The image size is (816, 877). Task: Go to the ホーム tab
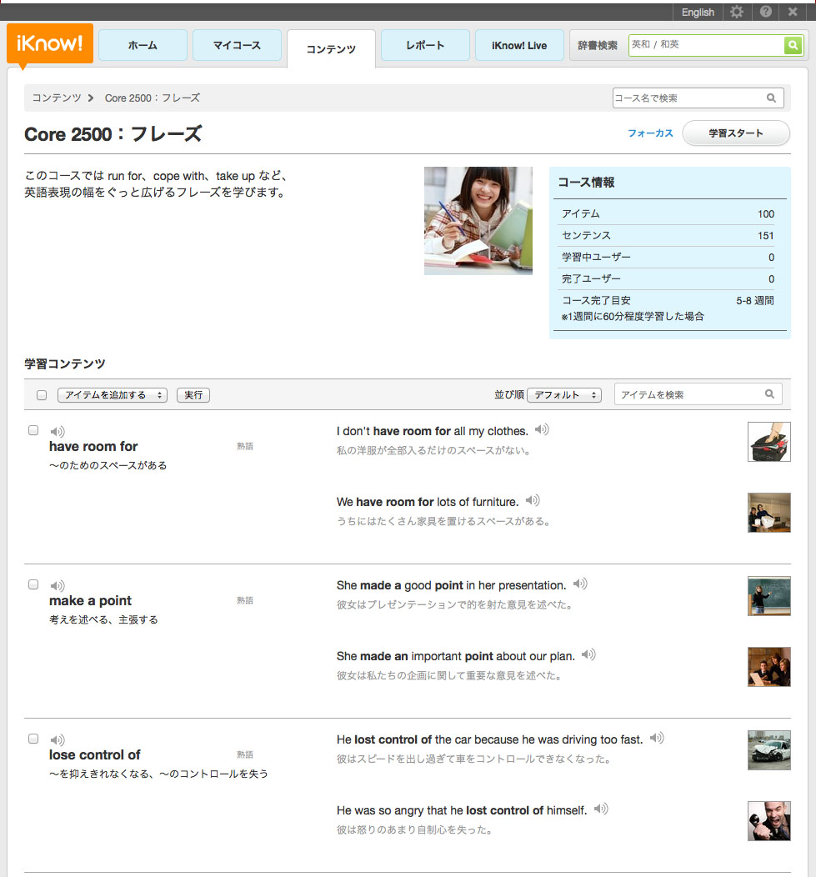(x=143, y=45)
